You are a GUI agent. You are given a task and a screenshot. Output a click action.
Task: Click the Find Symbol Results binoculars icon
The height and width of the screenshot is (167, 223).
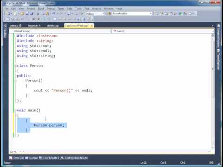tap(62, 158)
